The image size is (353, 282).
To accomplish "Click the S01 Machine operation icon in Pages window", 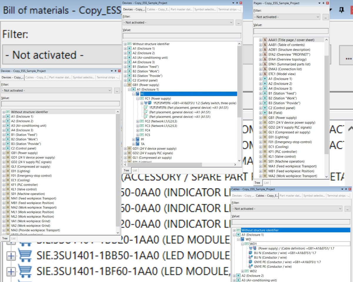I will pos(265,162).
